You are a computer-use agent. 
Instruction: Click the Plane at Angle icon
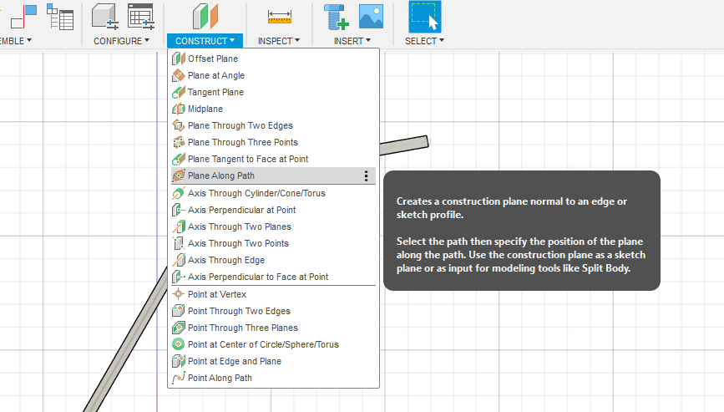(179, 75)
